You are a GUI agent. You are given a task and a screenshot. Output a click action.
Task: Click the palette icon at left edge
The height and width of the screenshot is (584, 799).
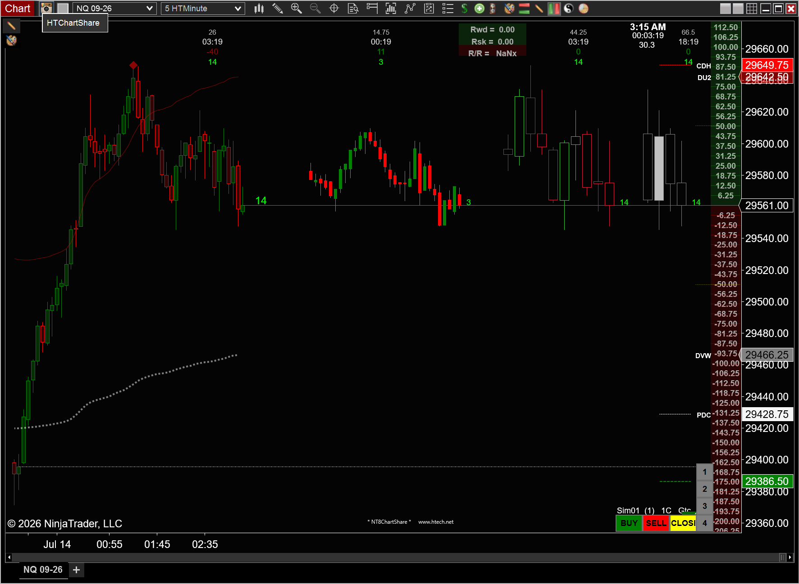(11, 40)
